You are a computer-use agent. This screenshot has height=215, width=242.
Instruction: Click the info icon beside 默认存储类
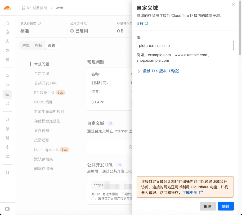point(39,23)
